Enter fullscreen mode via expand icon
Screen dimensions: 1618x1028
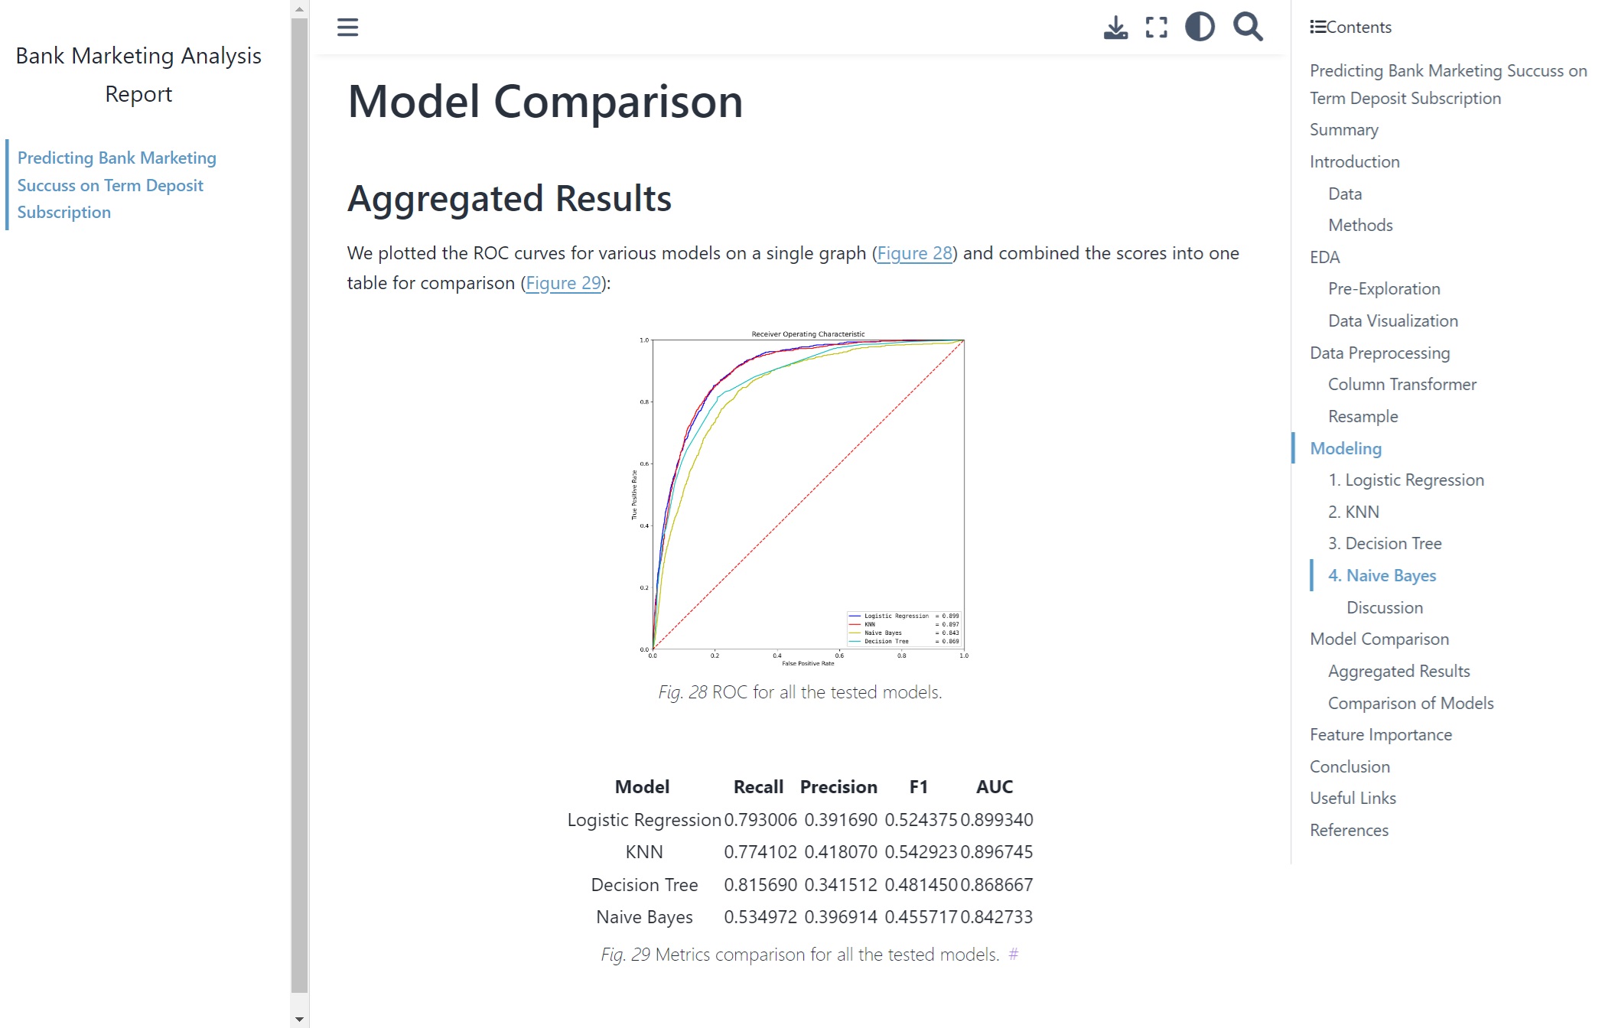pos(1157,28)
